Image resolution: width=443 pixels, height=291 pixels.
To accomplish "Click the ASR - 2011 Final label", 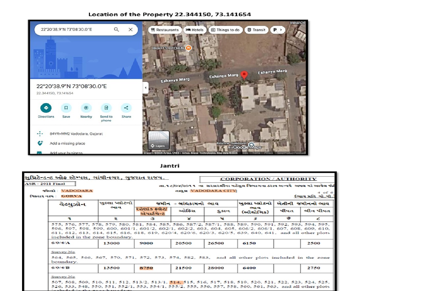I will 45,184.
